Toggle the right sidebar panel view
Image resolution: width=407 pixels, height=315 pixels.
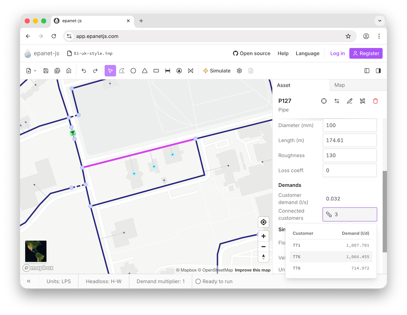tap(378, 71)
